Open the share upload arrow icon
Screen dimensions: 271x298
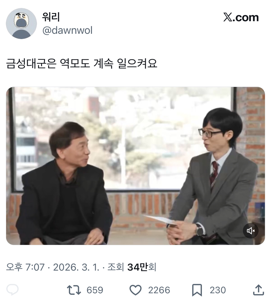[x=259, y=290]
